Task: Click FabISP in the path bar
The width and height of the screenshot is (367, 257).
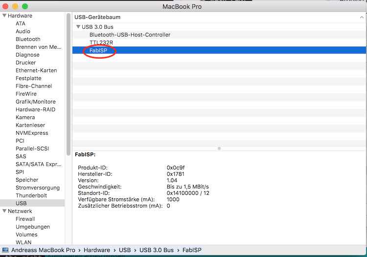Action: (x=192, y=250)
